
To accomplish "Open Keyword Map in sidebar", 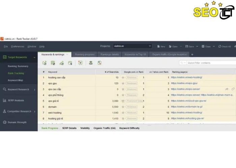I will pyautogui.click(x=16, y=80).
